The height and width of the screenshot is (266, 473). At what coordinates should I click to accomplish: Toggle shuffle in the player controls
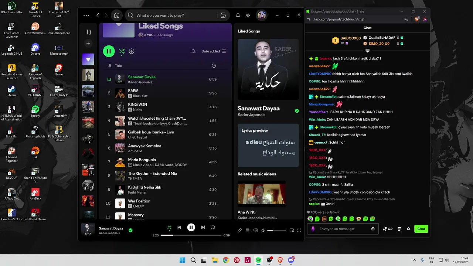click(x=169, y=228)
